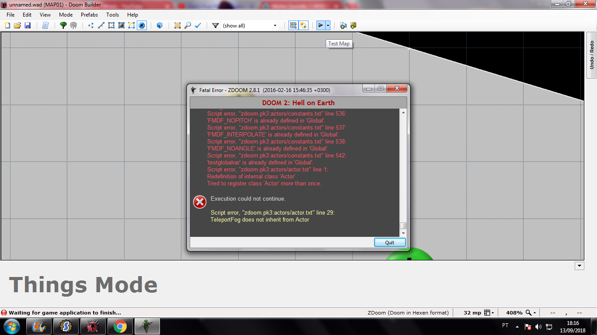Click the 'Redefinition of internal class Actor' line
The width and height of the screenshot is (597, 335).
251,177
